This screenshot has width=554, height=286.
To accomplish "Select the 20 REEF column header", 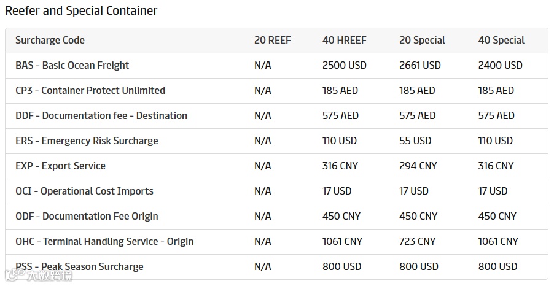I will tap(272, 41).
